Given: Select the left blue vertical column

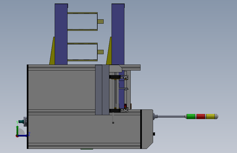Looking at the screenshot, I should click(x=61, y=34).
